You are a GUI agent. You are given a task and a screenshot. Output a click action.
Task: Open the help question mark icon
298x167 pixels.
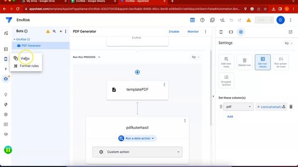[x=202, y=20]
